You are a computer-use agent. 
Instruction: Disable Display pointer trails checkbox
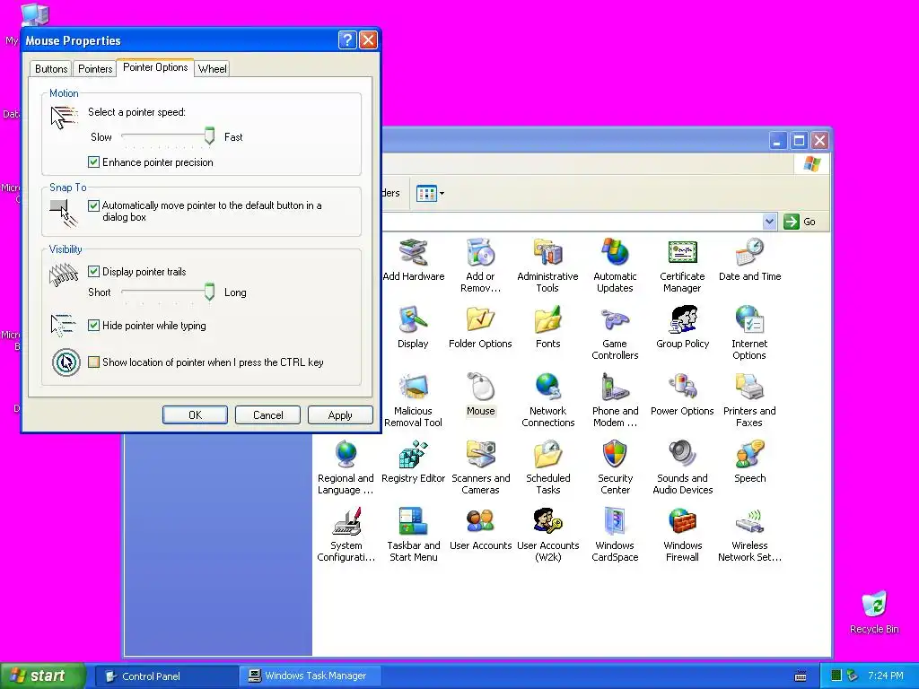coord(93,271)
